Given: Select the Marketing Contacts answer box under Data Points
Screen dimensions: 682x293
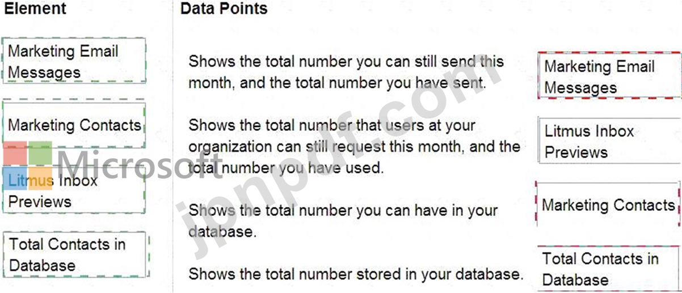Looking at the screenshot, I should pyautogui.click(x=608, y=205).
